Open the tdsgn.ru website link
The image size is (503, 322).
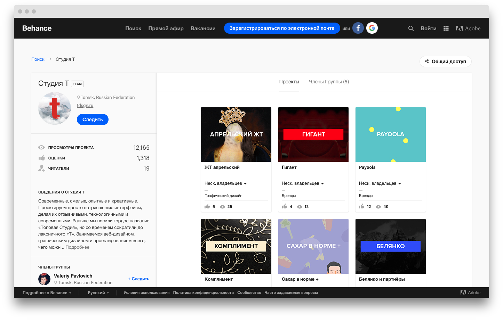(x=85, y=106)
